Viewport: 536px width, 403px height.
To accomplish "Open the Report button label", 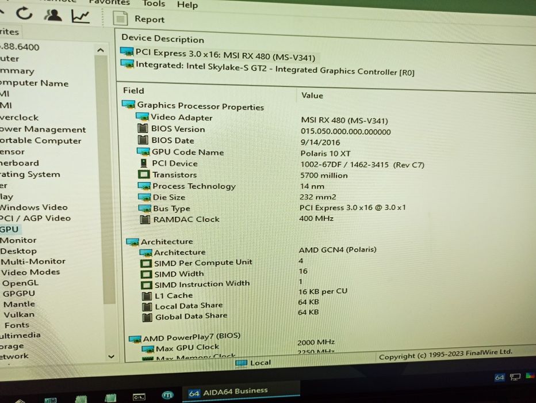I will pos(150,19).
